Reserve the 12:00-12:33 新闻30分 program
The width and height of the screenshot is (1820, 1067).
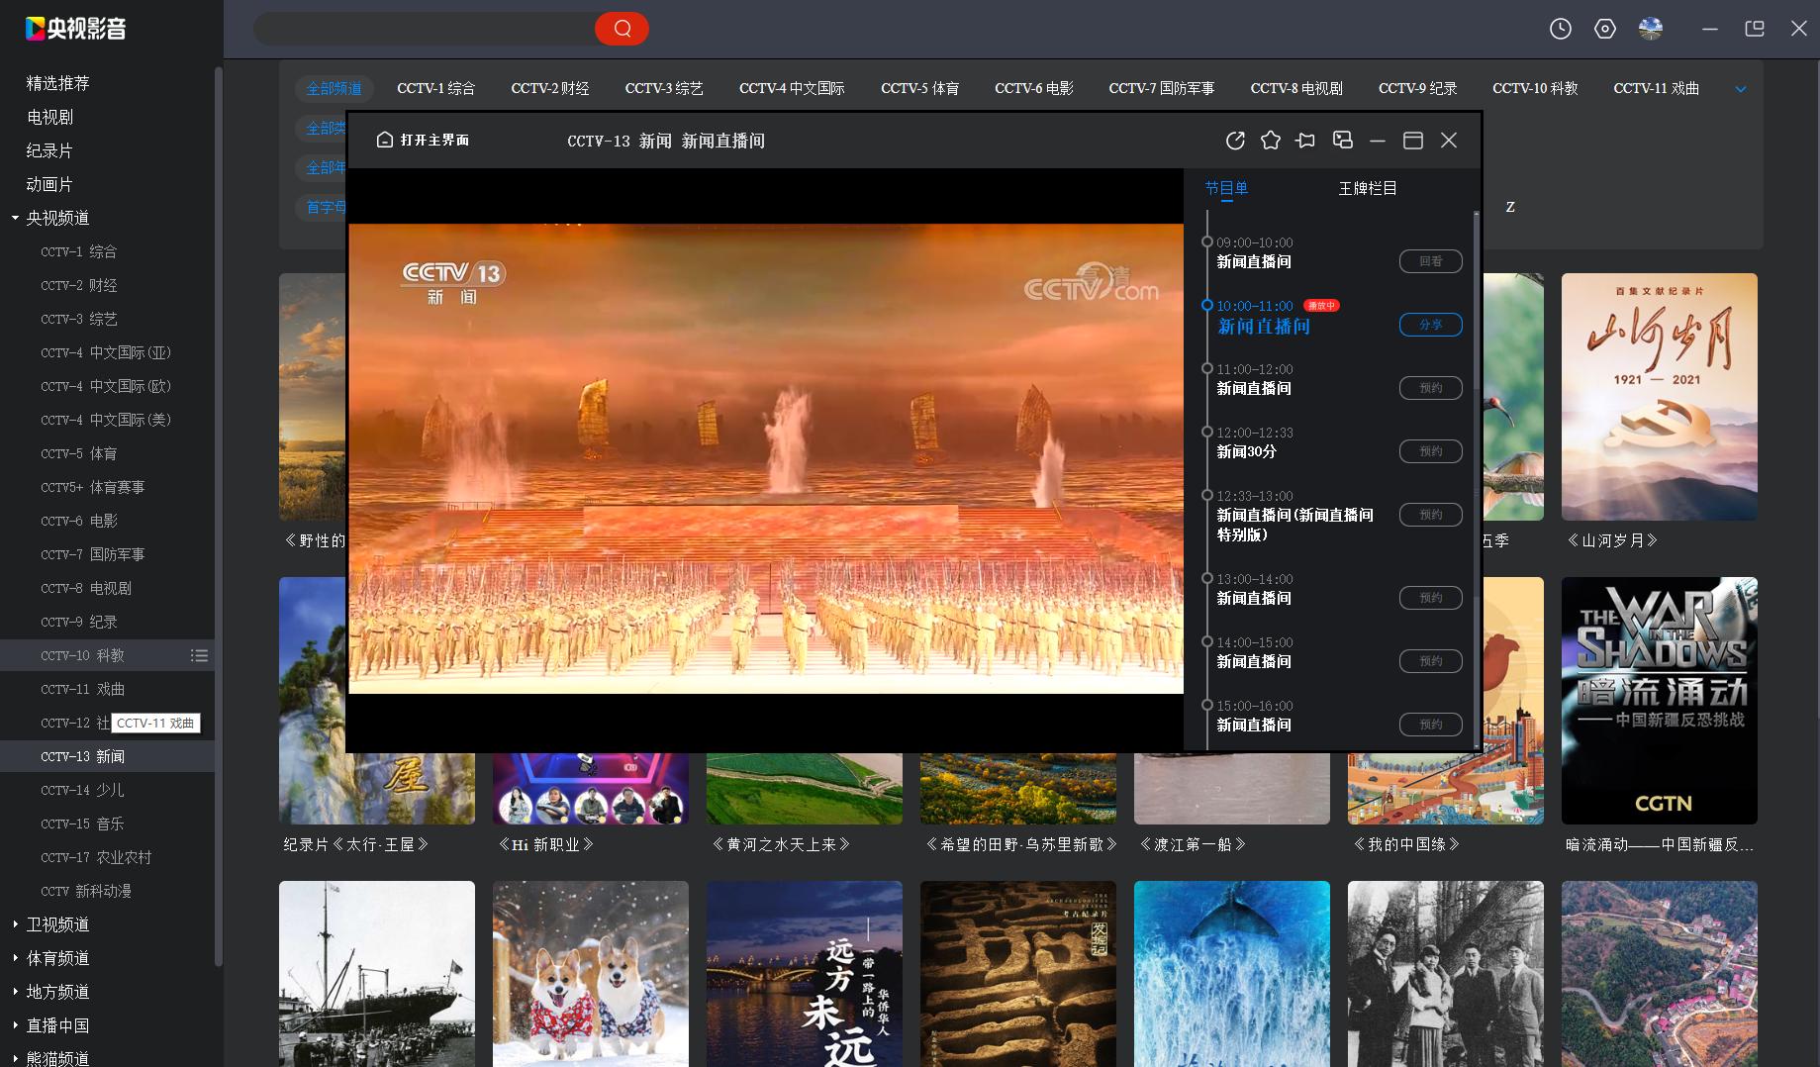click(x=1430, y=451)
